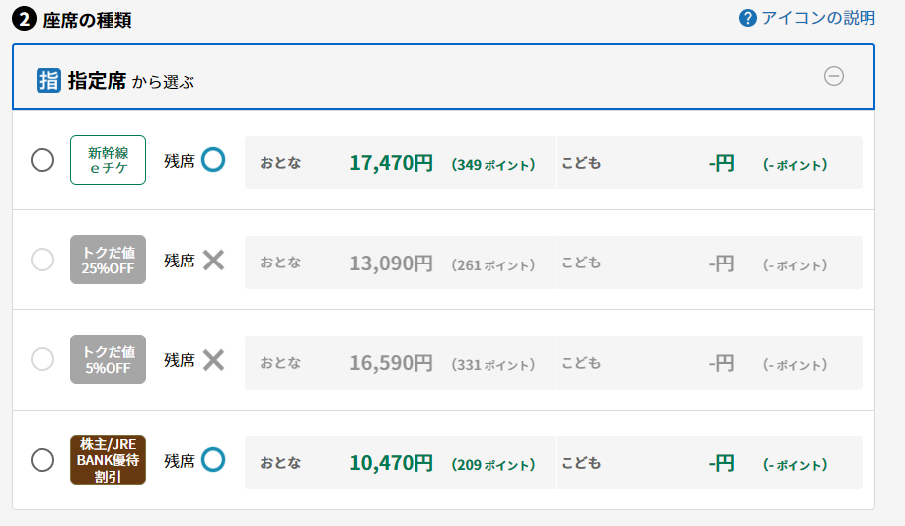Click the 株主/JRE BANK優待割引 badge
905x526 pixels.
pos(108,460)
